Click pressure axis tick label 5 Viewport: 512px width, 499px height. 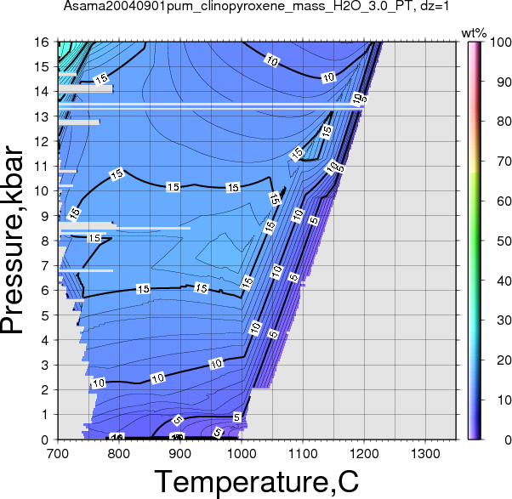(x=45, y=315)
